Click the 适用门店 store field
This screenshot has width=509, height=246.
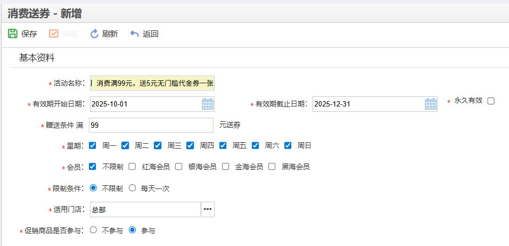click(145, 209)
